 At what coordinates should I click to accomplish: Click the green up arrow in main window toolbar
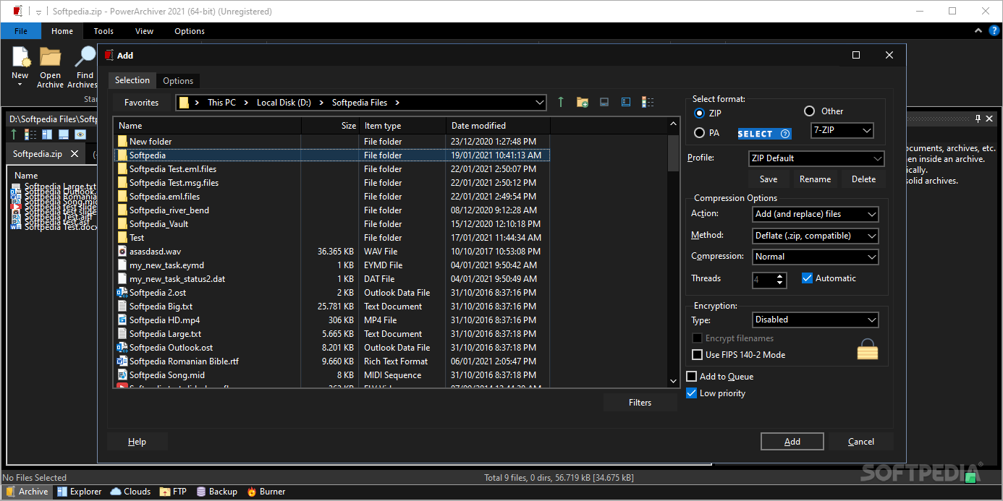14,134
